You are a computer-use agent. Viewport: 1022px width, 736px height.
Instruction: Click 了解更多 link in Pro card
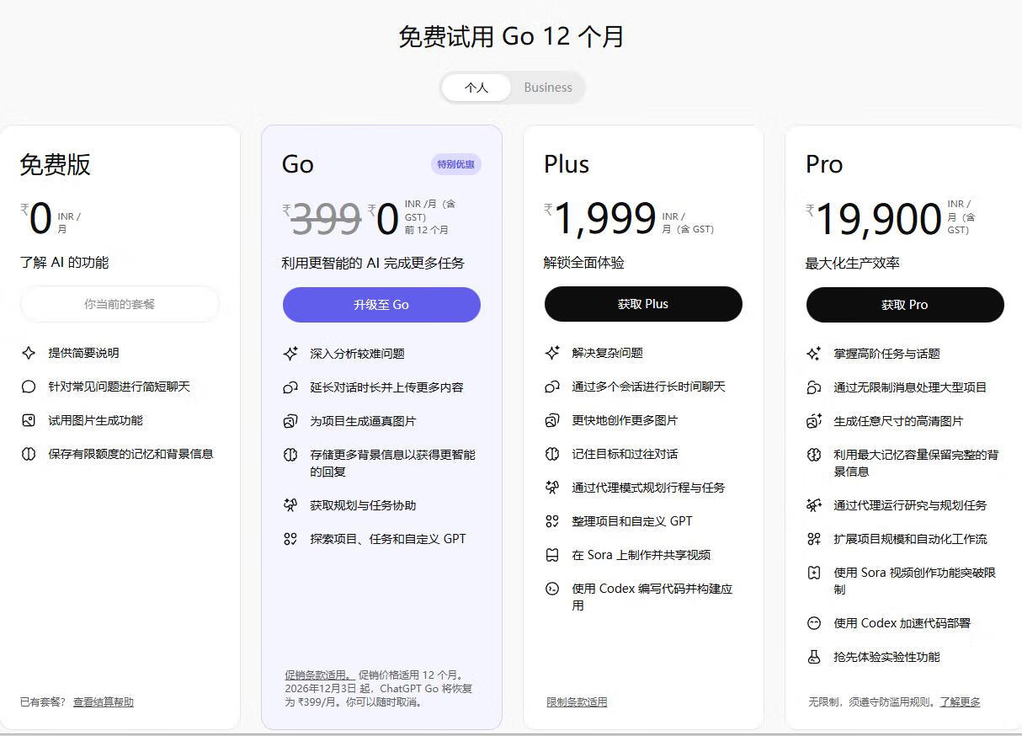coord(960,701)
